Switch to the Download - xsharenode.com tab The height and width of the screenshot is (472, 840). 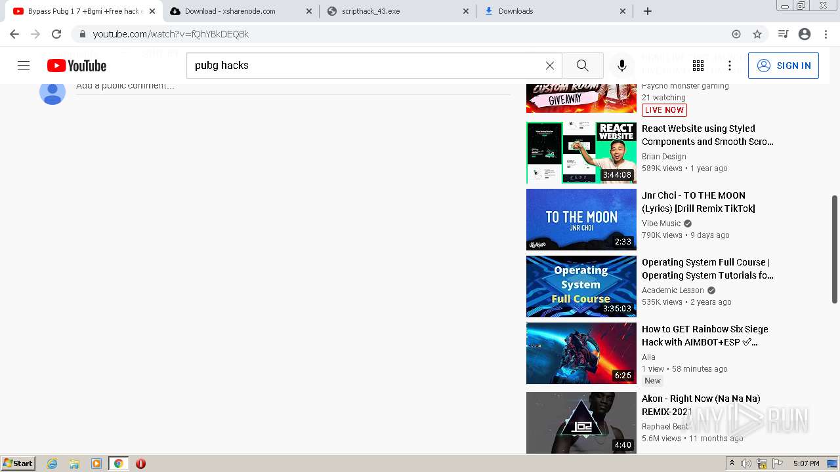pyautogui.click(x=241, y=11)
